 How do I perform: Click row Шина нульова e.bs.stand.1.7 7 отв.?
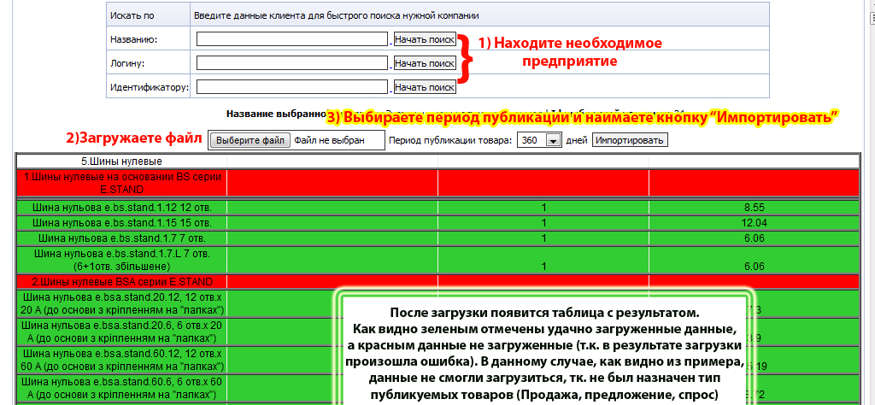[121, 238]
